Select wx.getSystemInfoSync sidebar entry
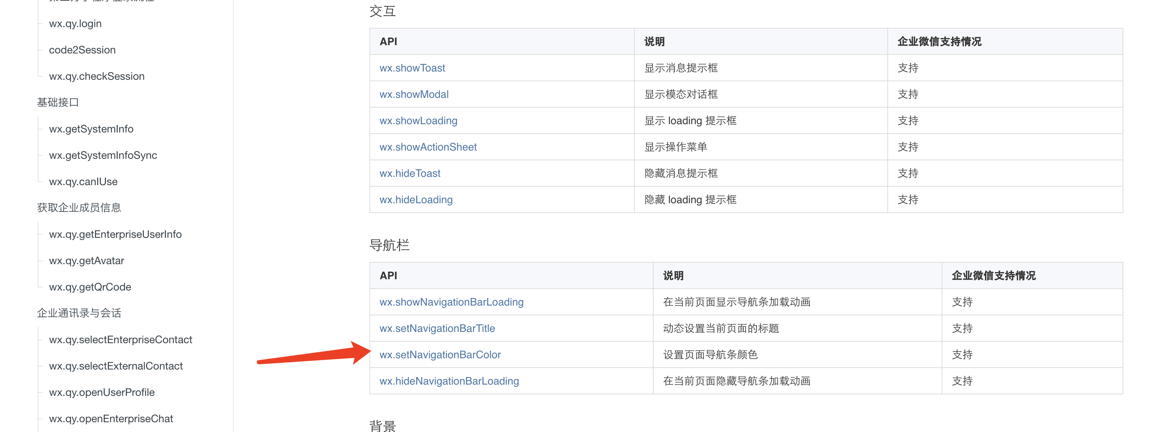 point(103,155)
